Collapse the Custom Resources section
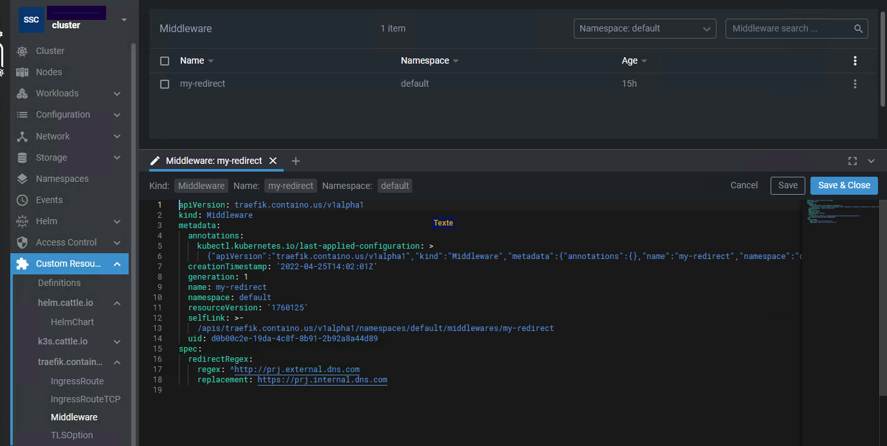The width and height of the screenshot is (887, 446). pos(117,264)
